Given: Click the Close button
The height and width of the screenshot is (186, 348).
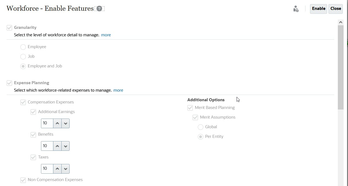Looking at the screenshot, I should pos(336,9).
